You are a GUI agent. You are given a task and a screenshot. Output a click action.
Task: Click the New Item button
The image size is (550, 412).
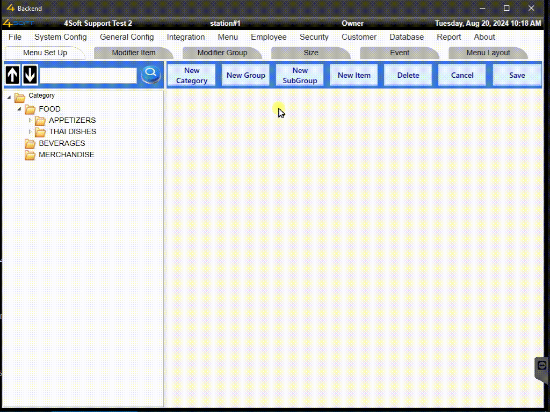[x=354, y=75]
